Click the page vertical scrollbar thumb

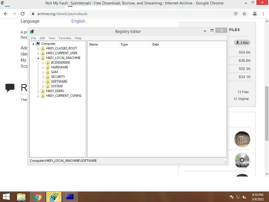(267, 113)
